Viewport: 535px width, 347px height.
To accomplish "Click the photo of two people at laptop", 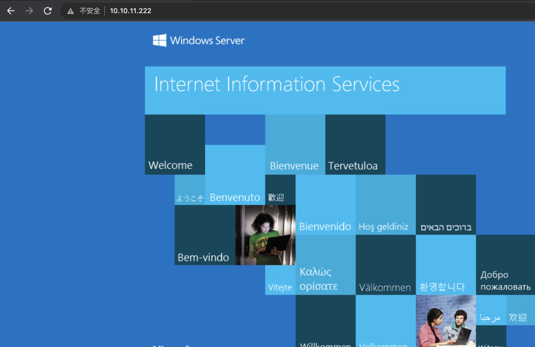I will [x=446, y=321].
